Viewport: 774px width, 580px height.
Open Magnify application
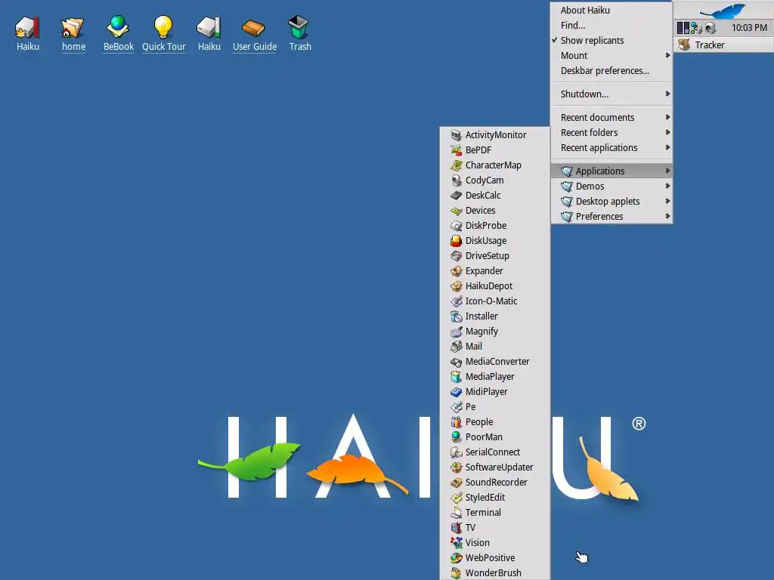[494, 332]
